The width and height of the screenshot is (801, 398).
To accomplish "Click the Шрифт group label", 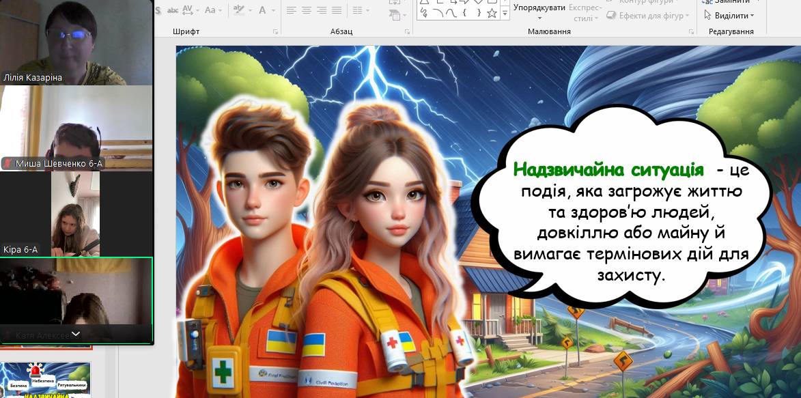I will [186, 31].
